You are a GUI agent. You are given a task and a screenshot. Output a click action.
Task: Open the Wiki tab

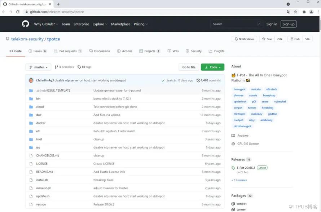pos(173,51)
